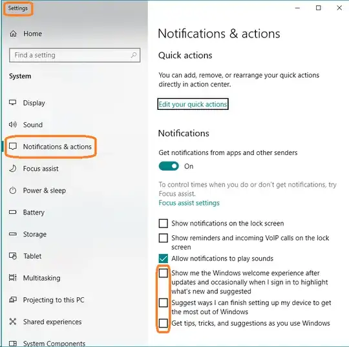
Task: Click the Quick actions heading
Action: click(x=185, y=56)
